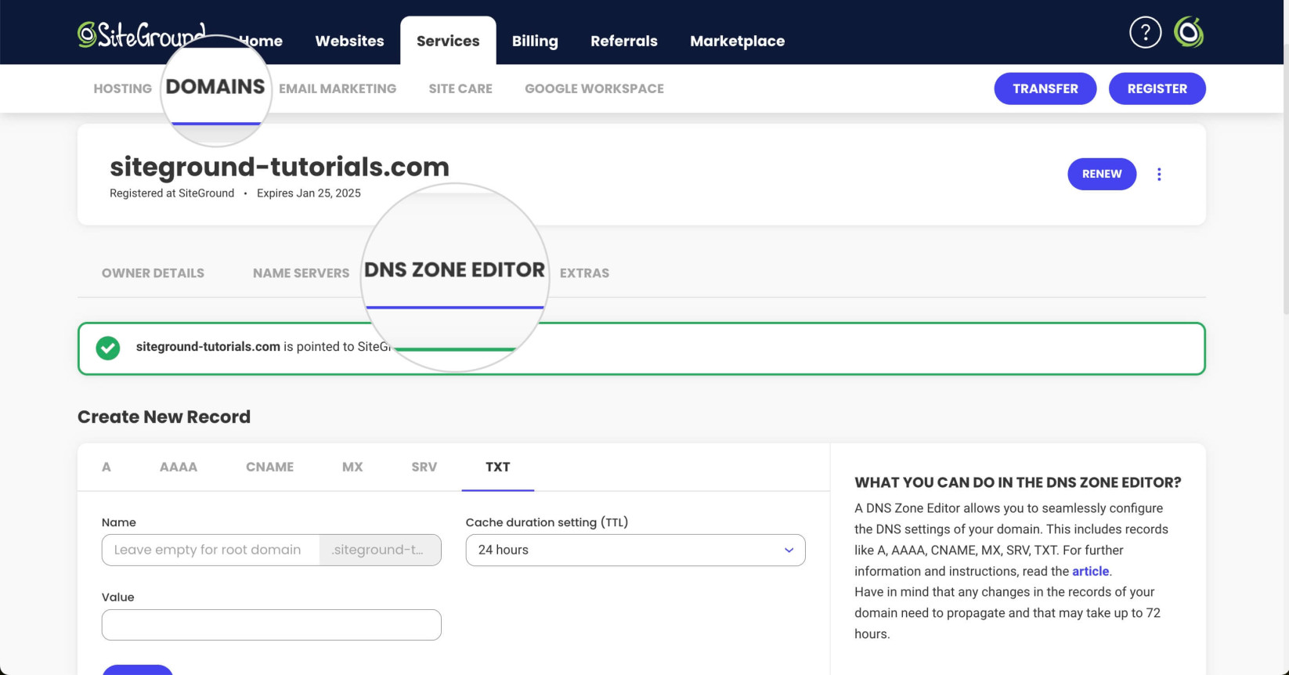1289x675 pixels.
Task: Click the 'Expires Jan 25, 2025' text
Action: click(x=309, y=193)
